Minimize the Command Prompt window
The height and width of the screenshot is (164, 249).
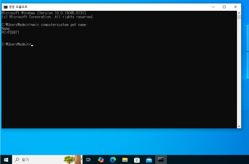tap(213, 7)
